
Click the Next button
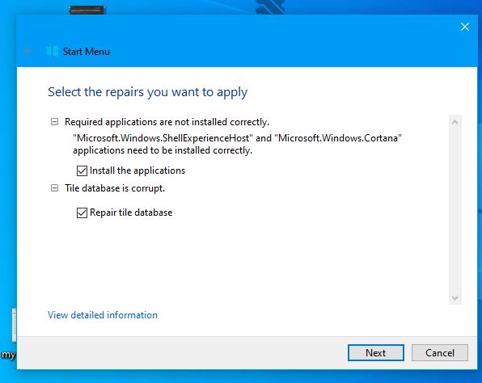[x=375, y=352]
